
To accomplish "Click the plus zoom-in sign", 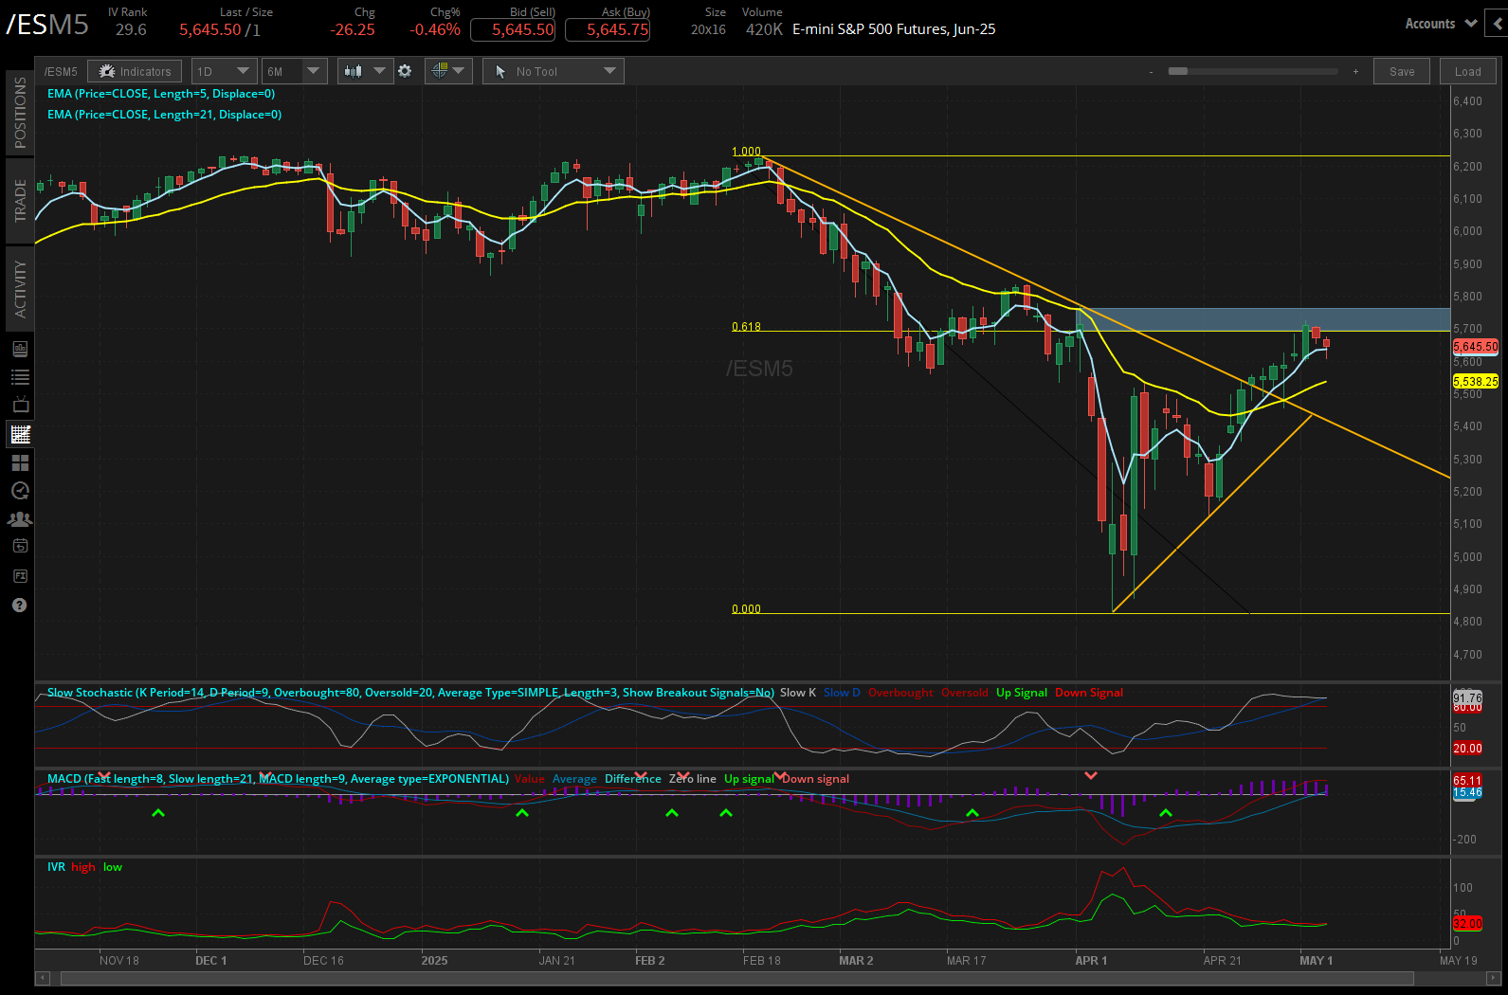I will [x=1355, y=72].
